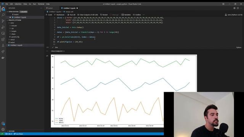Customize layout icon in title bar
The image size is (244, 137).
223,4
